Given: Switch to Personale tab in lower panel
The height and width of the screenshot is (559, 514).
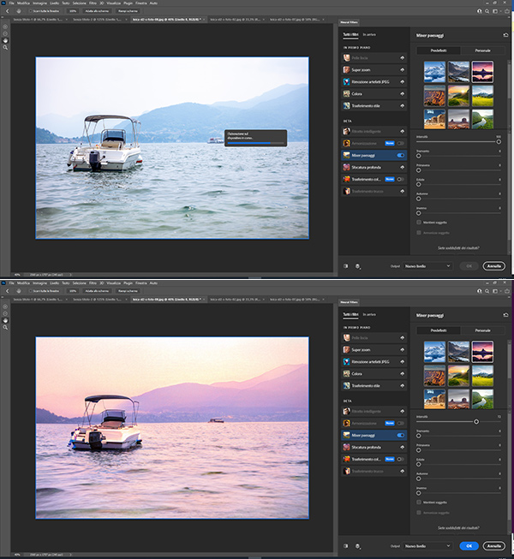Looking at the screenshot, I should tap(482, 330).
